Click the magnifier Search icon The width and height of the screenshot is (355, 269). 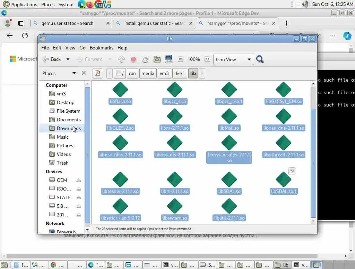pos(260,59)
